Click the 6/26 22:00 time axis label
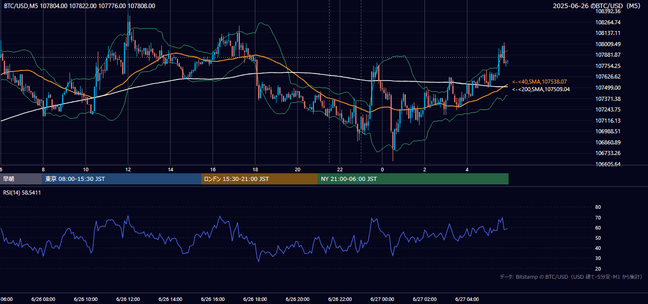This screenshot has height=304, width=648. tap(340, 299)
